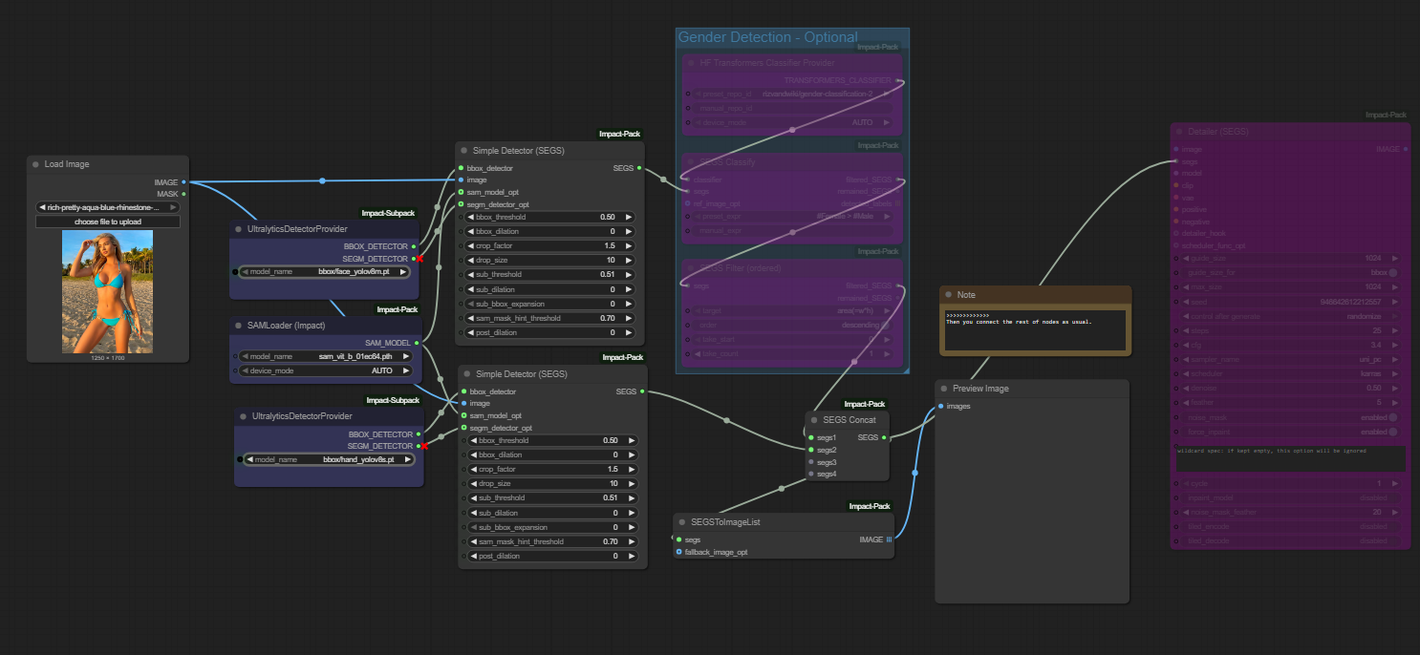Viewport: 1420px width, 655px height.
Task: Open sampler_name uni_pc dropdown in Detailer
Action: pos(1291,359)
